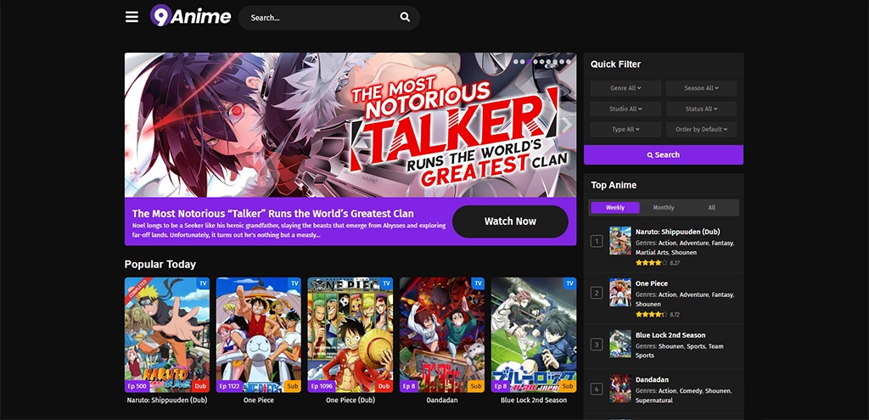
Task: Click the magnifying glass search icon
Action: 405,17
